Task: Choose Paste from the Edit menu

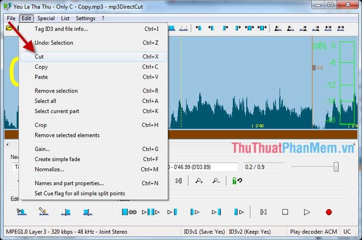Action: [93, 77]
